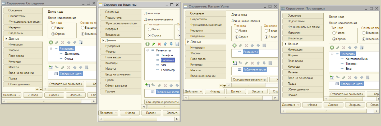Select КонтактноеЛицо attribute in Поставщики tree

coord(356,59)
